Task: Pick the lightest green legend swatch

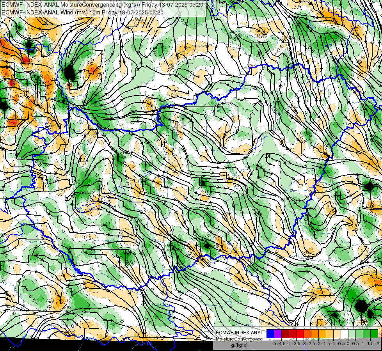Action: (x=352, y=333)
